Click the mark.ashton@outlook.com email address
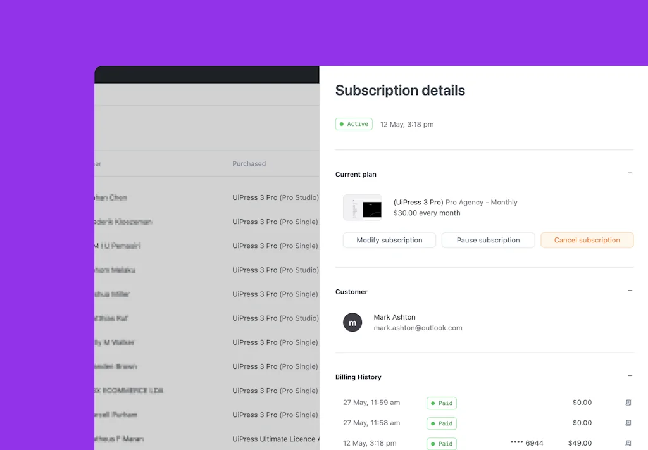Screen dimensions: 648x450 [x=418, y=328]
